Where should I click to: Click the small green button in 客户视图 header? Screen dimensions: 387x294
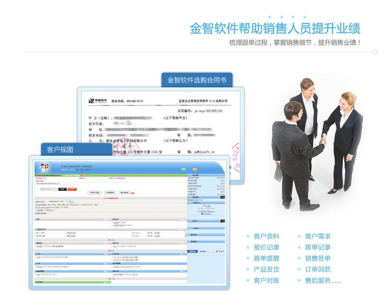[184, 170]
